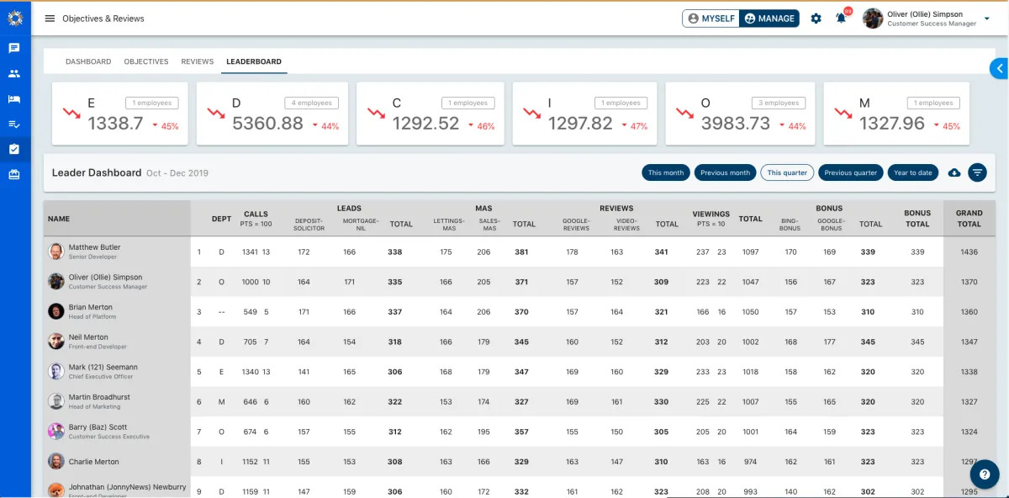Open the people sidebar icon
The image size is (1009, 498).
(x=14, y=73)
